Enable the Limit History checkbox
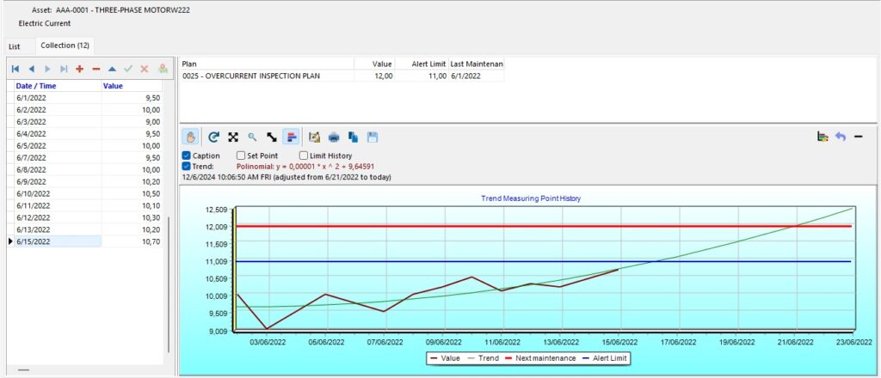The width and height of the screenshot is (881, 378). coord(304,155)
